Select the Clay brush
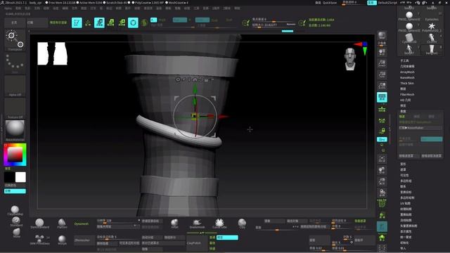Viewport: 450px width, 253px height. pyautogui.click(x=242, y=223)
